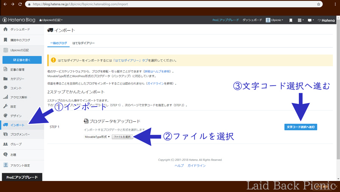The width and height of the screenshot is (340, 192).
Task: Click the 記事を書く button
Action: click(x=22, y=60)
